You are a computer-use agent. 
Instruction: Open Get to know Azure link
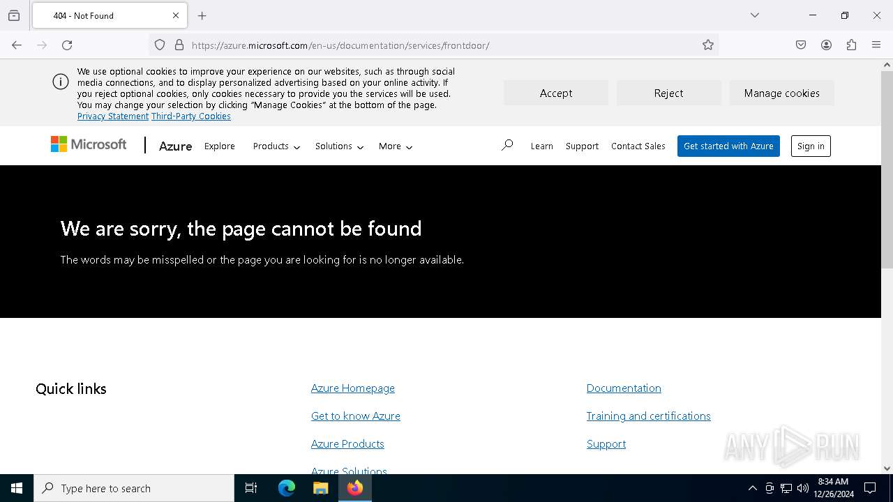pos(356,416)
